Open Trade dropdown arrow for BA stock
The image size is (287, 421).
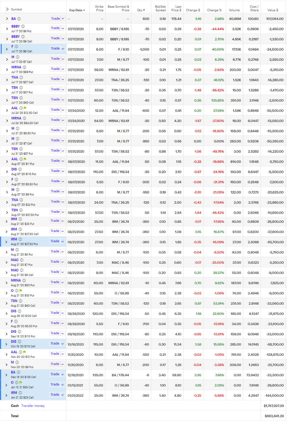(x=63, y=18)
